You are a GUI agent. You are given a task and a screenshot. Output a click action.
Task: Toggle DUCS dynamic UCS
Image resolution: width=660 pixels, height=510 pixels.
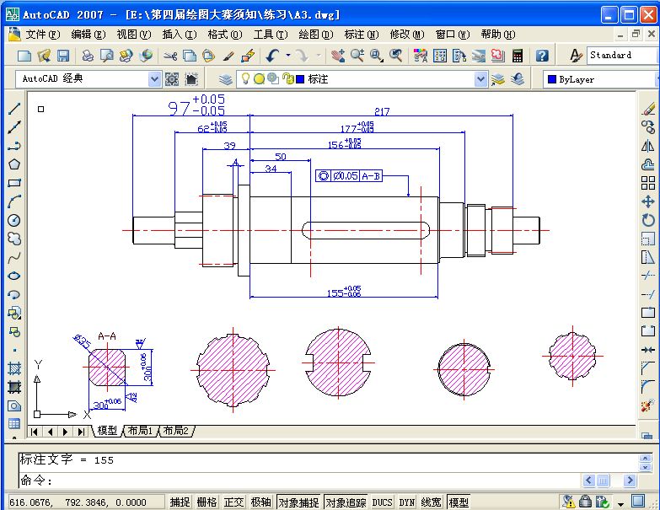382,502
